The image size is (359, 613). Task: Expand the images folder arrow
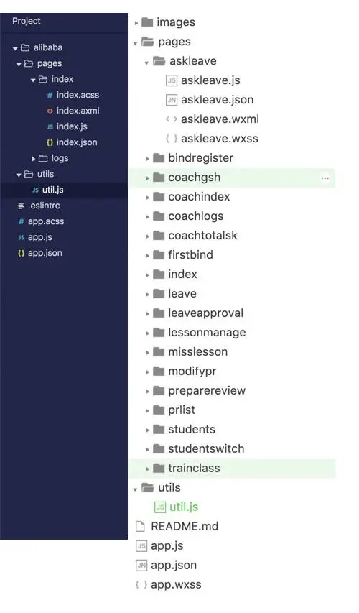136,23
